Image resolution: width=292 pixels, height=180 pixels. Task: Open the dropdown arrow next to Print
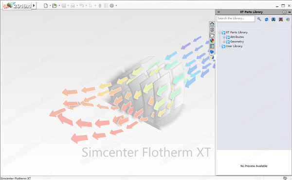[77, 5]
